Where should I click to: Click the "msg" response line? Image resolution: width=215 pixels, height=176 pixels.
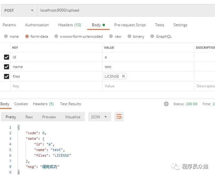(x=42, y=167)
